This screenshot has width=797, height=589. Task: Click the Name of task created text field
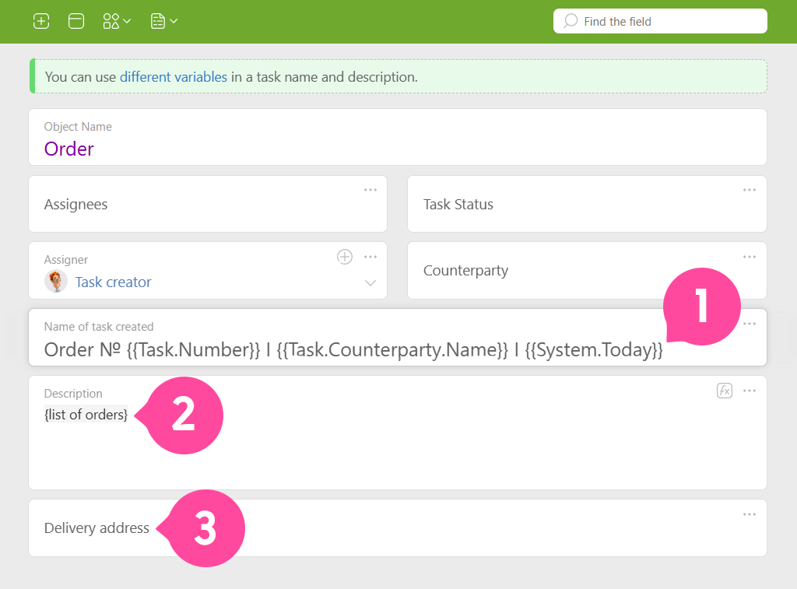[x=398, y=338]
